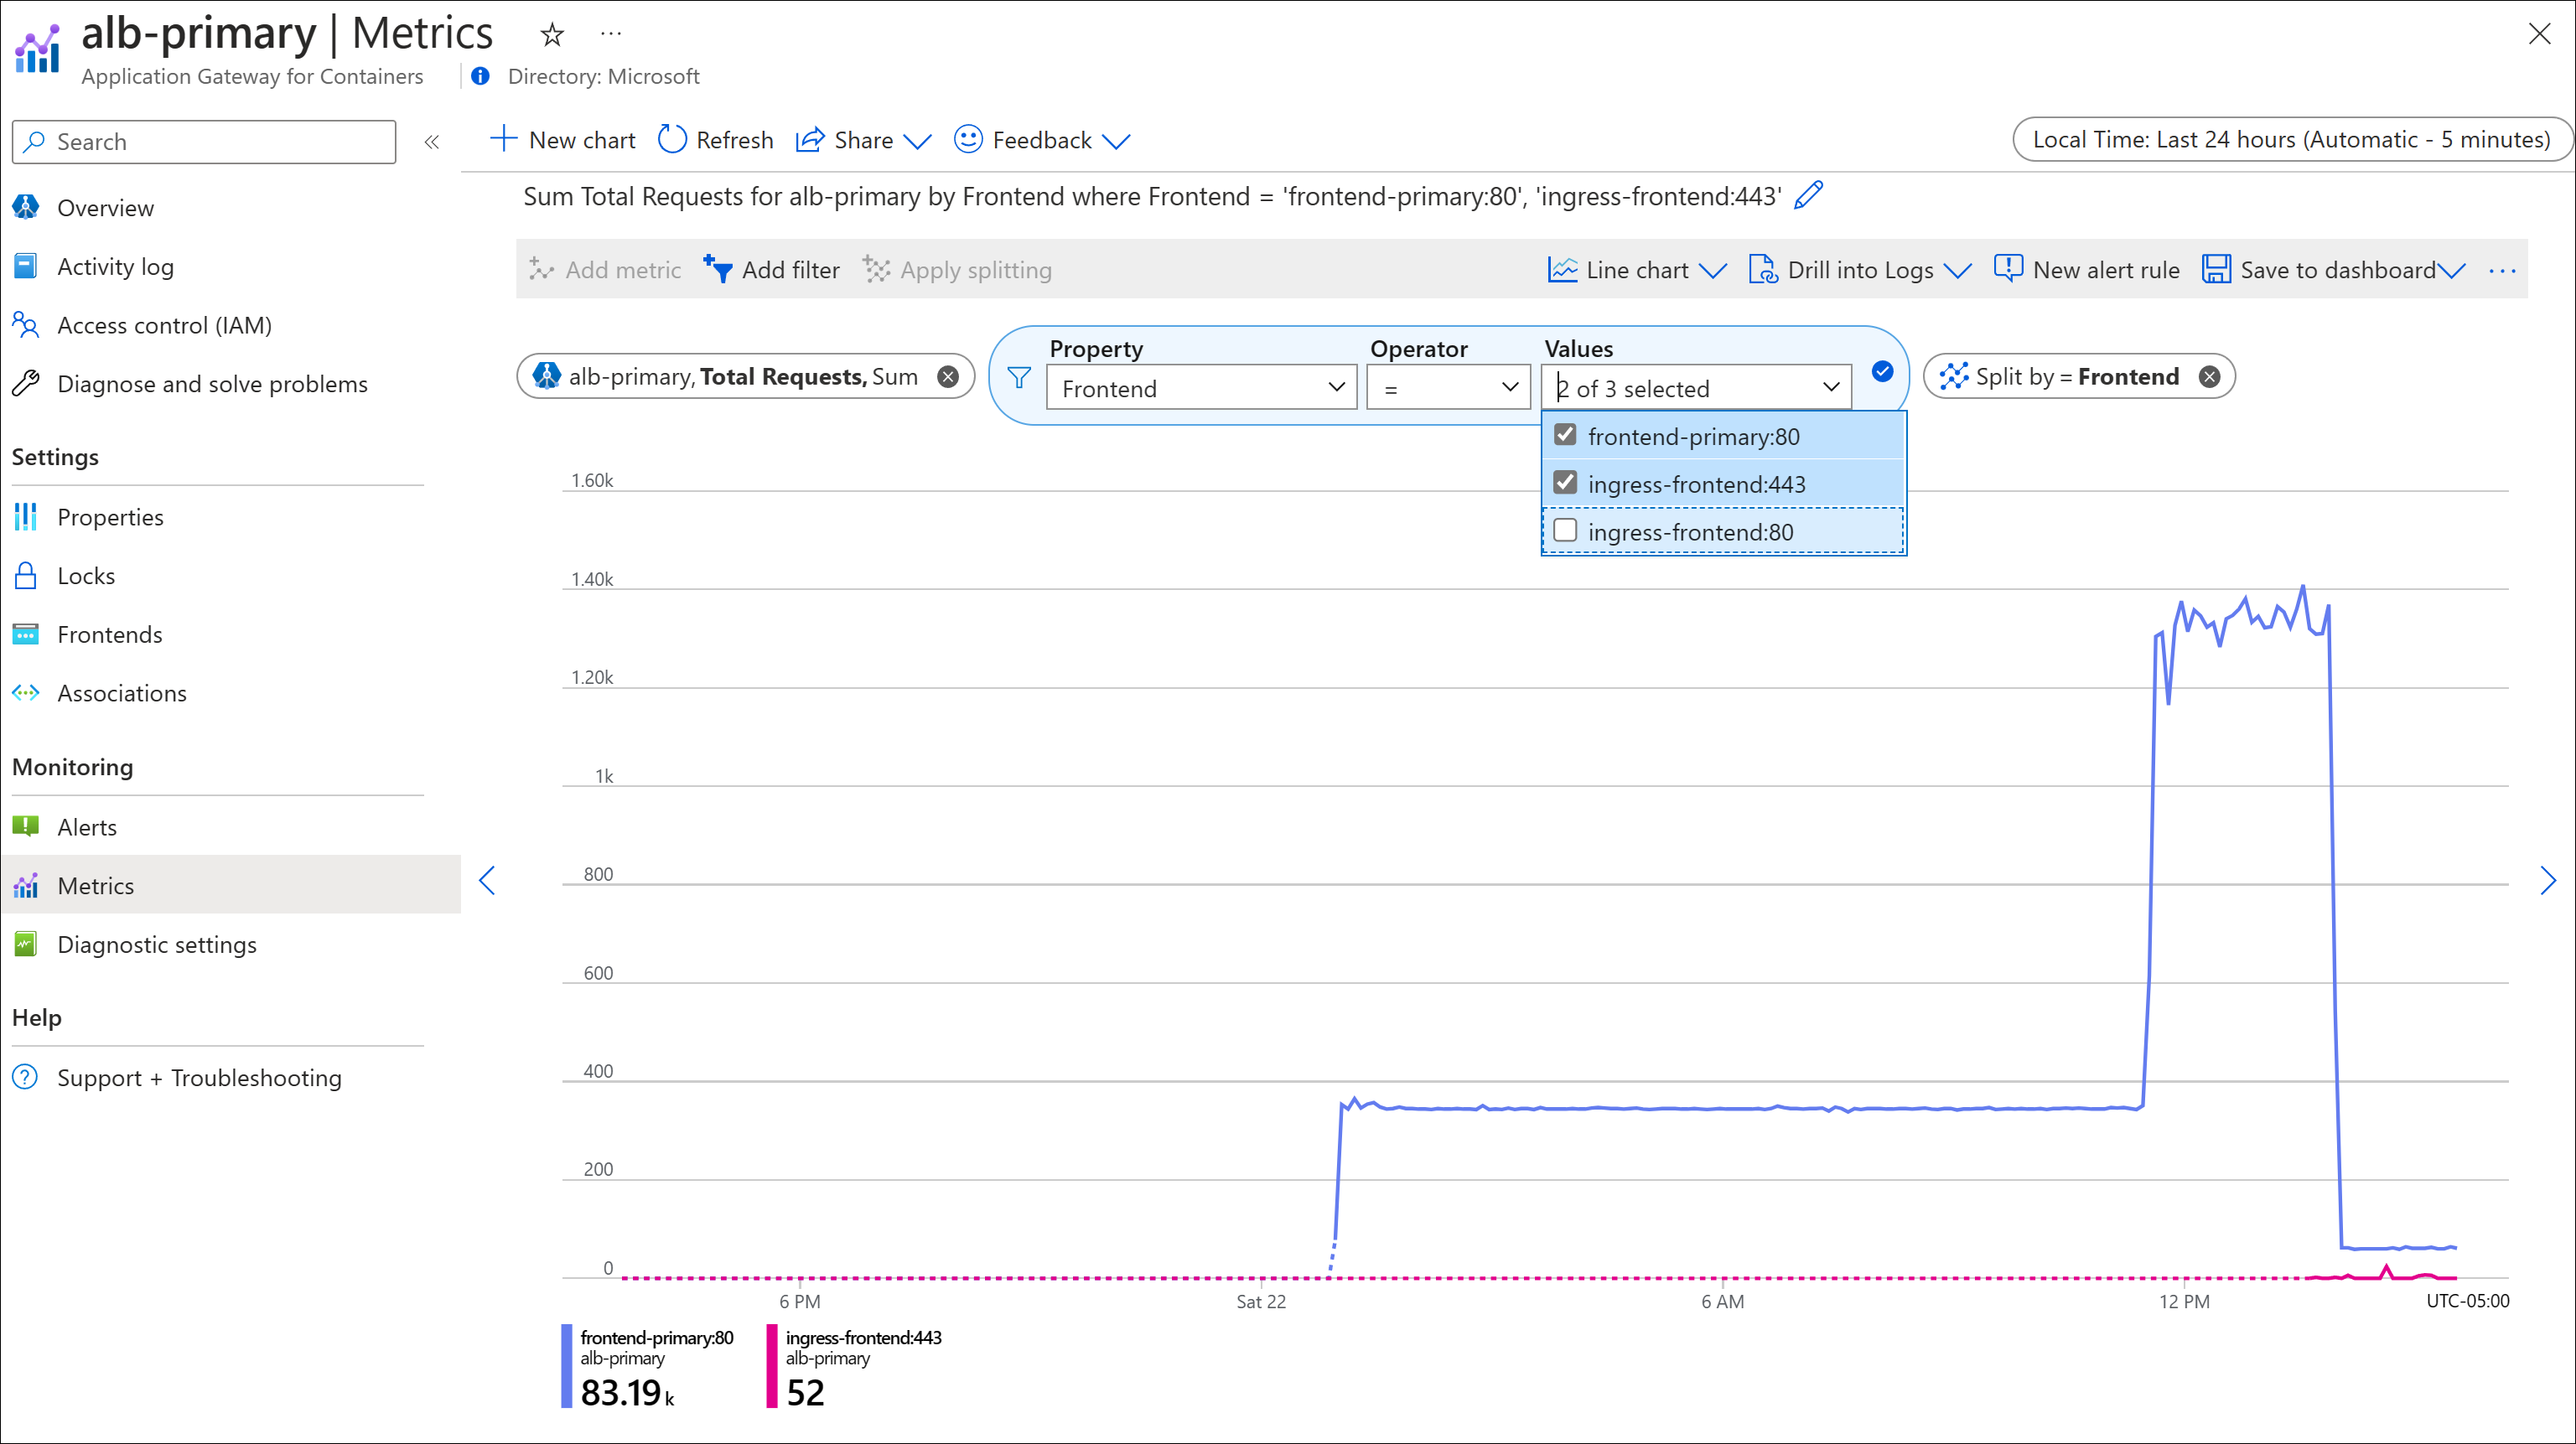Uncheck ingress-frontend:443 selection
The image size is (2576, 1444).
pyautogui.click(x=1566, y=483)
